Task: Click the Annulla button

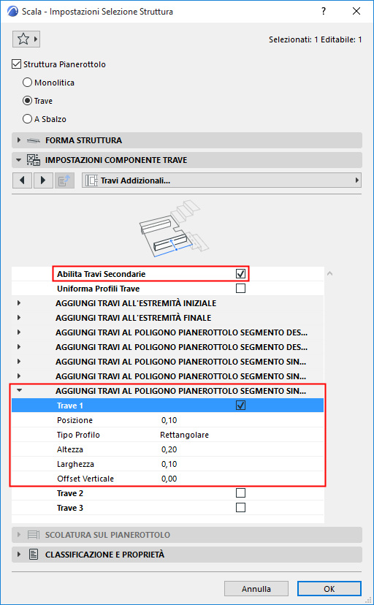Action: point(256,589)
